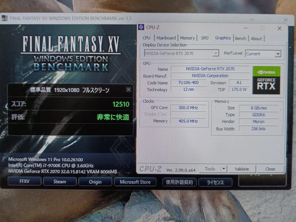Viewport: 296px width, 222px height.
Task: Click the Revision A1 value
Action: (x=239, y=83)
